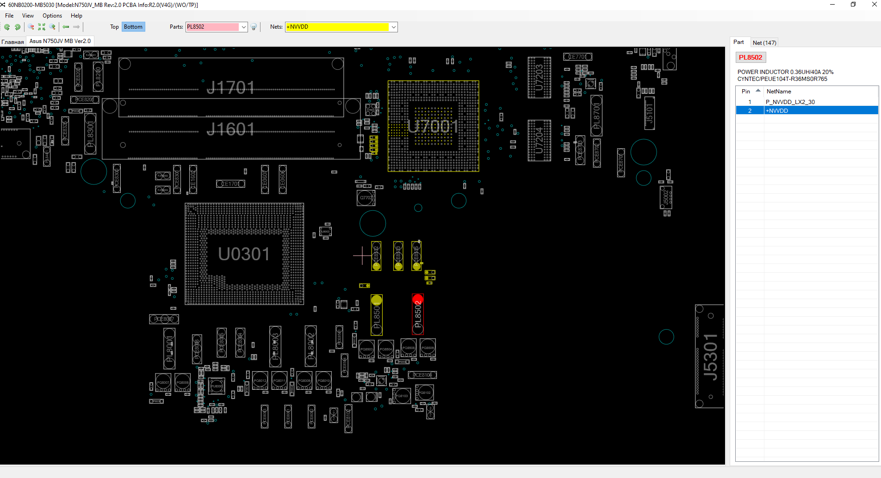Open the Options menu

tap(52, 16)
